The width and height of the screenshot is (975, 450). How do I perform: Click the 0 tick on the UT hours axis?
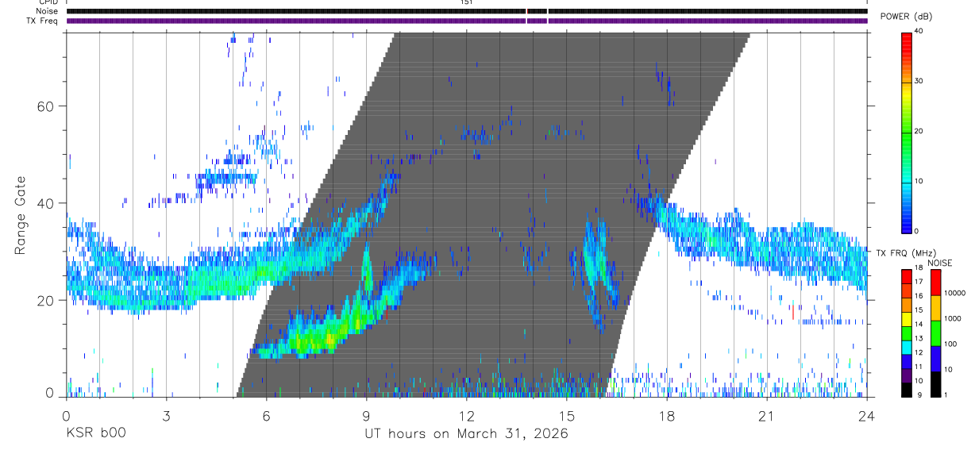click(x=67, y=414)
